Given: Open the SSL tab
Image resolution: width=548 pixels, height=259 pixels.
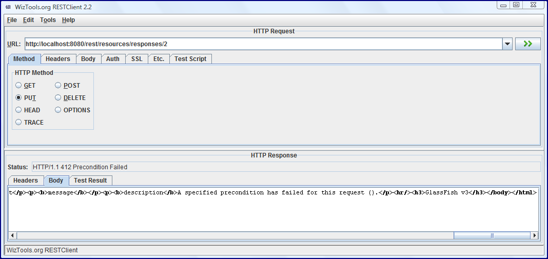Looking at the screenshot, I should click(137, 59).
